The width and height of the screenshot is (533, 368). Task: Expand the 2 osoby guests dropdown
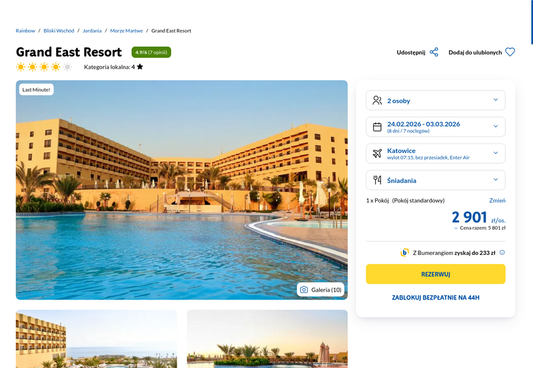(436, 100)
